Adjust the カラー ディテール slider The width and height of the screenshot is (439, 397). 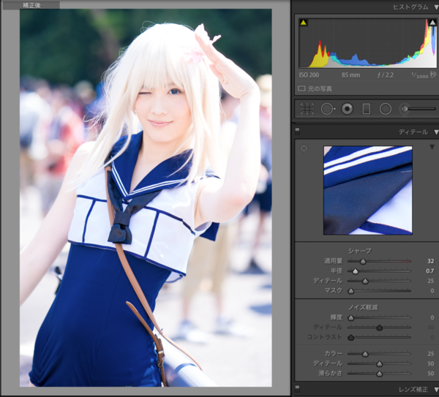(x=379, y=363)
